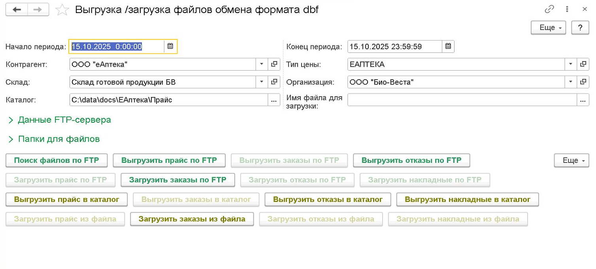Open the Еще menu beside FTP buttons

tap(571, 161)
